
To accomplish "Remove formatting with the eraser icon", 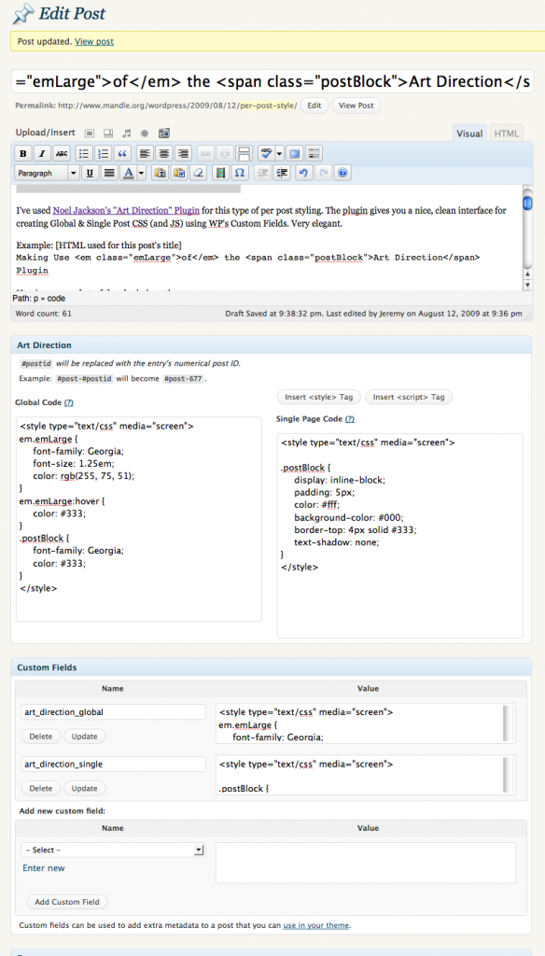I will point(198,173).
